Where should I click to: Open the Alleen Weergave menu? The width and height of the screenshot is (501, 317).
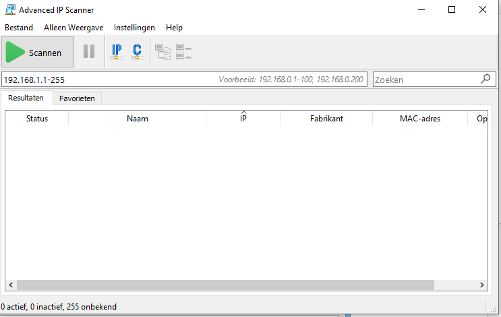(73, 28)
